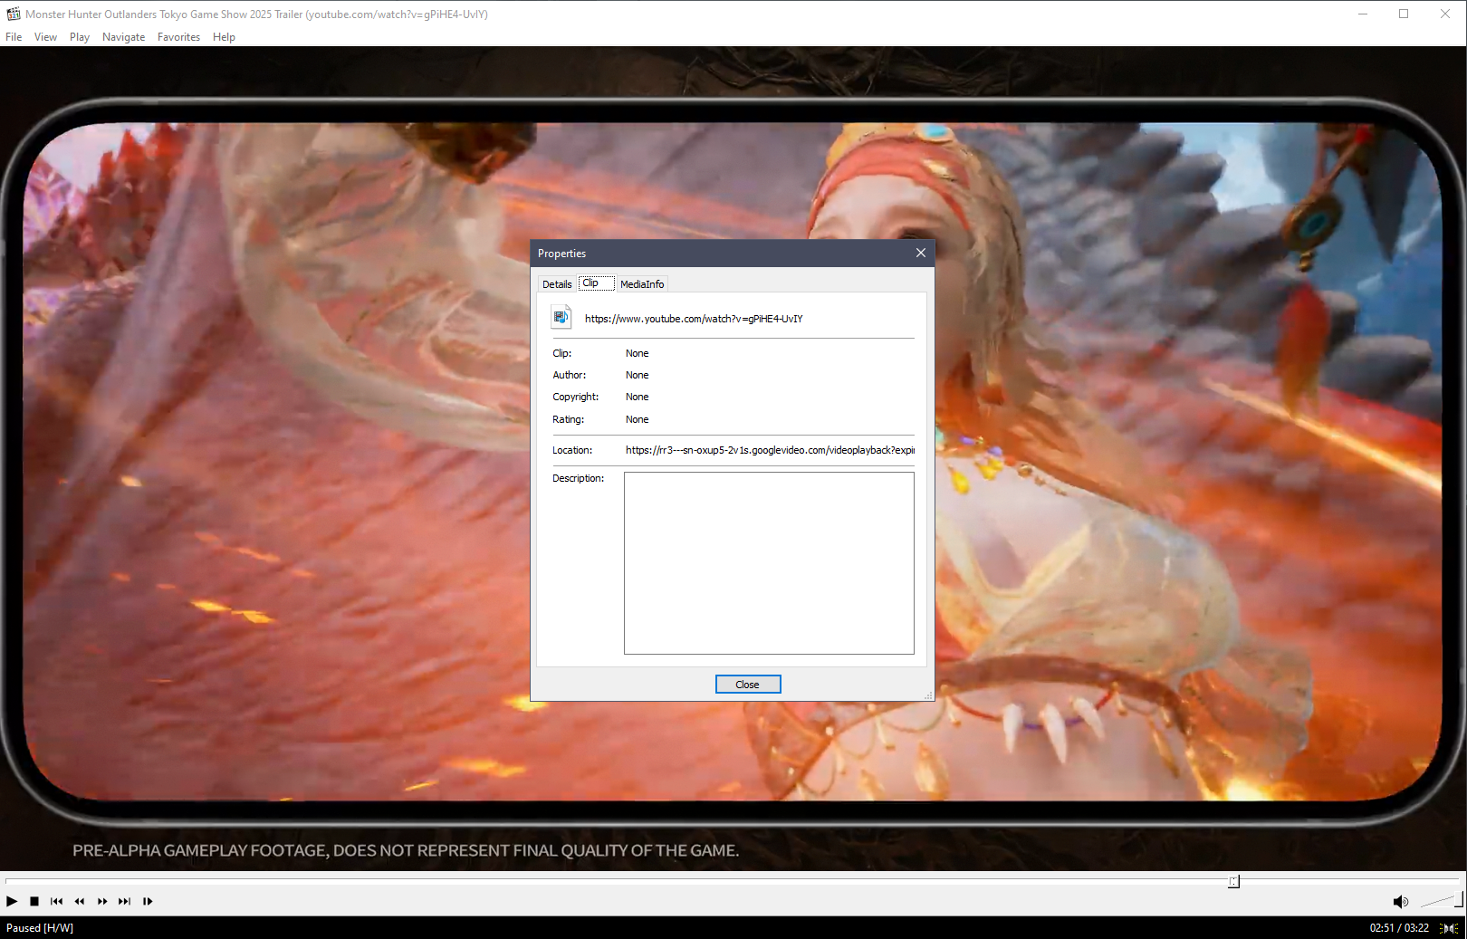Viewport: 1467px width, 939px height.
Task: Open the Favorites menu
Action: (x=178, y=37)
